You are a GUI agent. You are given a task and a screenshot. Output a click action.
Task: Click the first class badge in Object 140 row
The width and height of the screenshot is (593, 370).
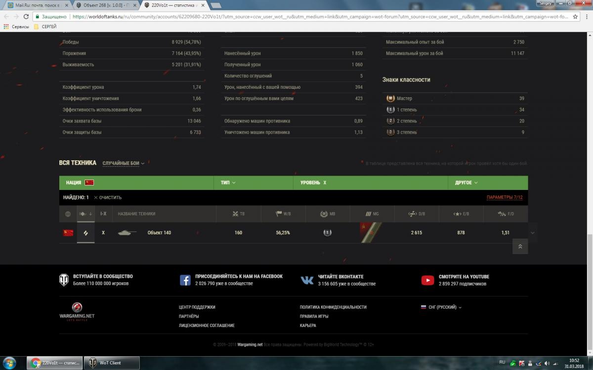327,232
